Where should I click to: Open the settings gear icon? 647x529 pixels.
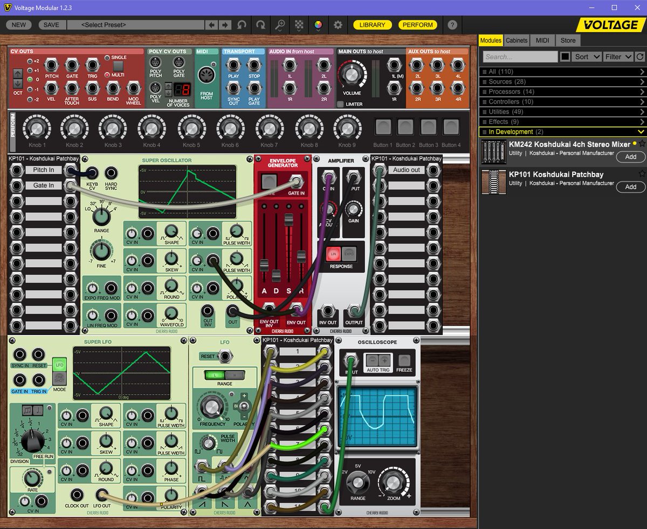click(x=338, y=25)
